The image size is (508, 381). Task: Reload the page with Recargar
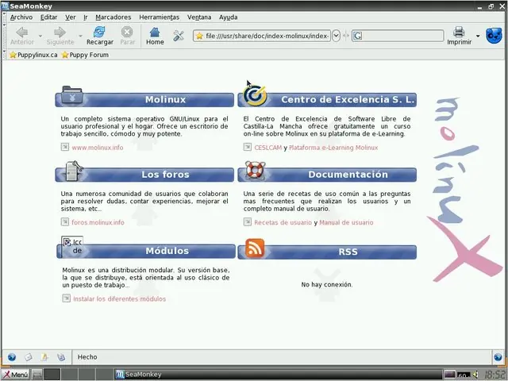[99, 36]
